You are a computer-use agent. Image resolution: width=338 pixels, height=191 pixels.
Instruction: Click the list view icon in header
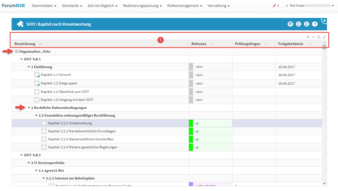[290, 24]
